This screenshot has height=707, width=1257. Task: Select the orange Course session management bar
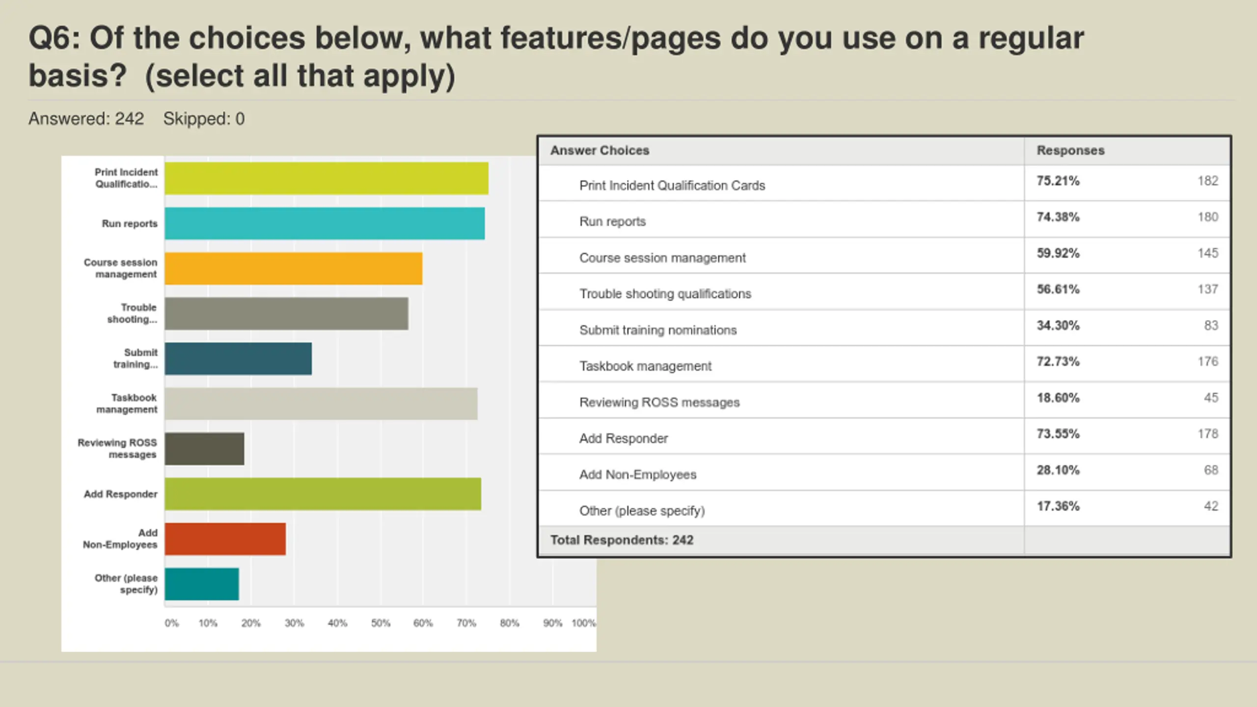pyautogui.click(x=294, y=269)
